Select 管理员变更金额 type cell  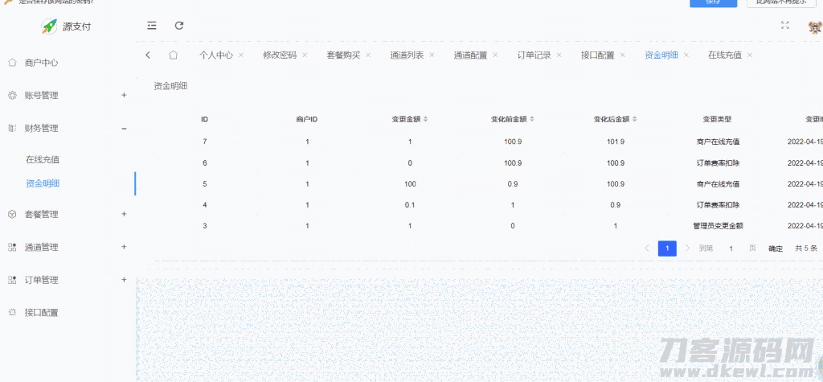718,226
